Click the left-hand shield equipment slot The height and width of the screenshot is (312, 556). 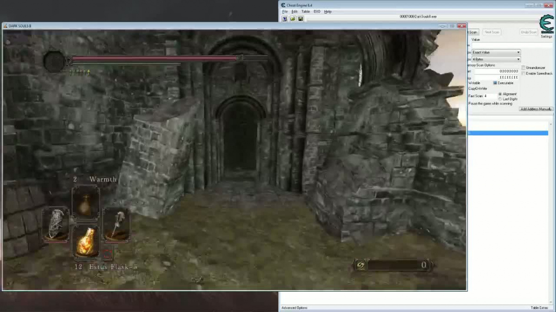56,224
